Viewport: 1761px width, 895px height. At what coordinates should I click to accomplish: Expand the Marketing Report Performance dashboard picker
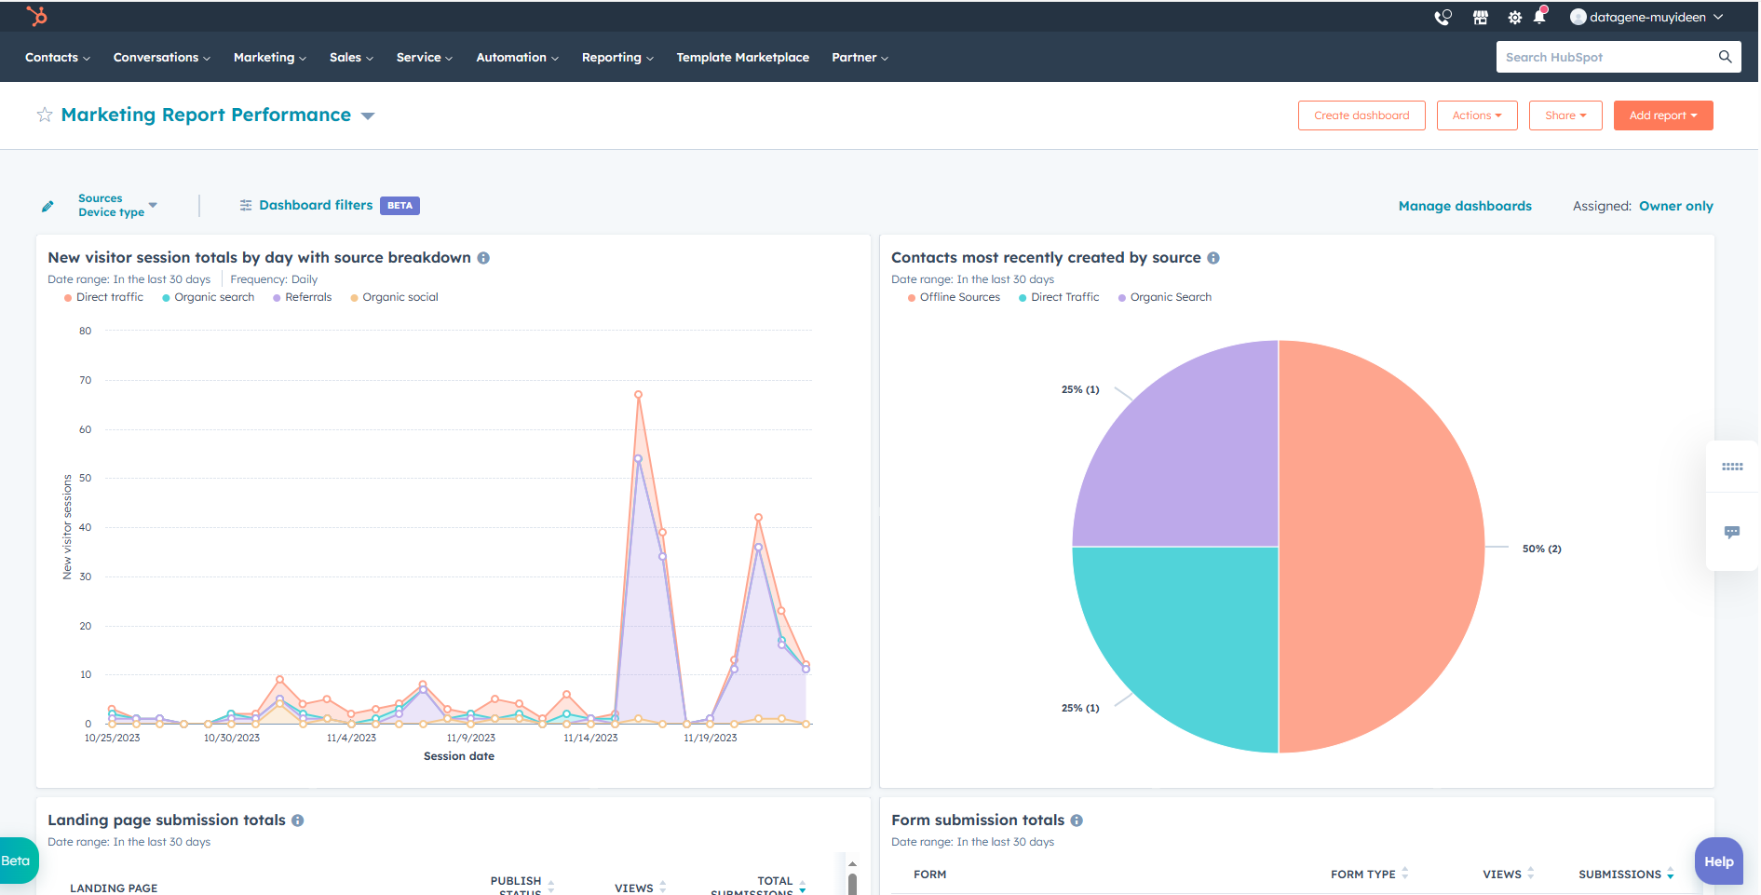[368, 115]
